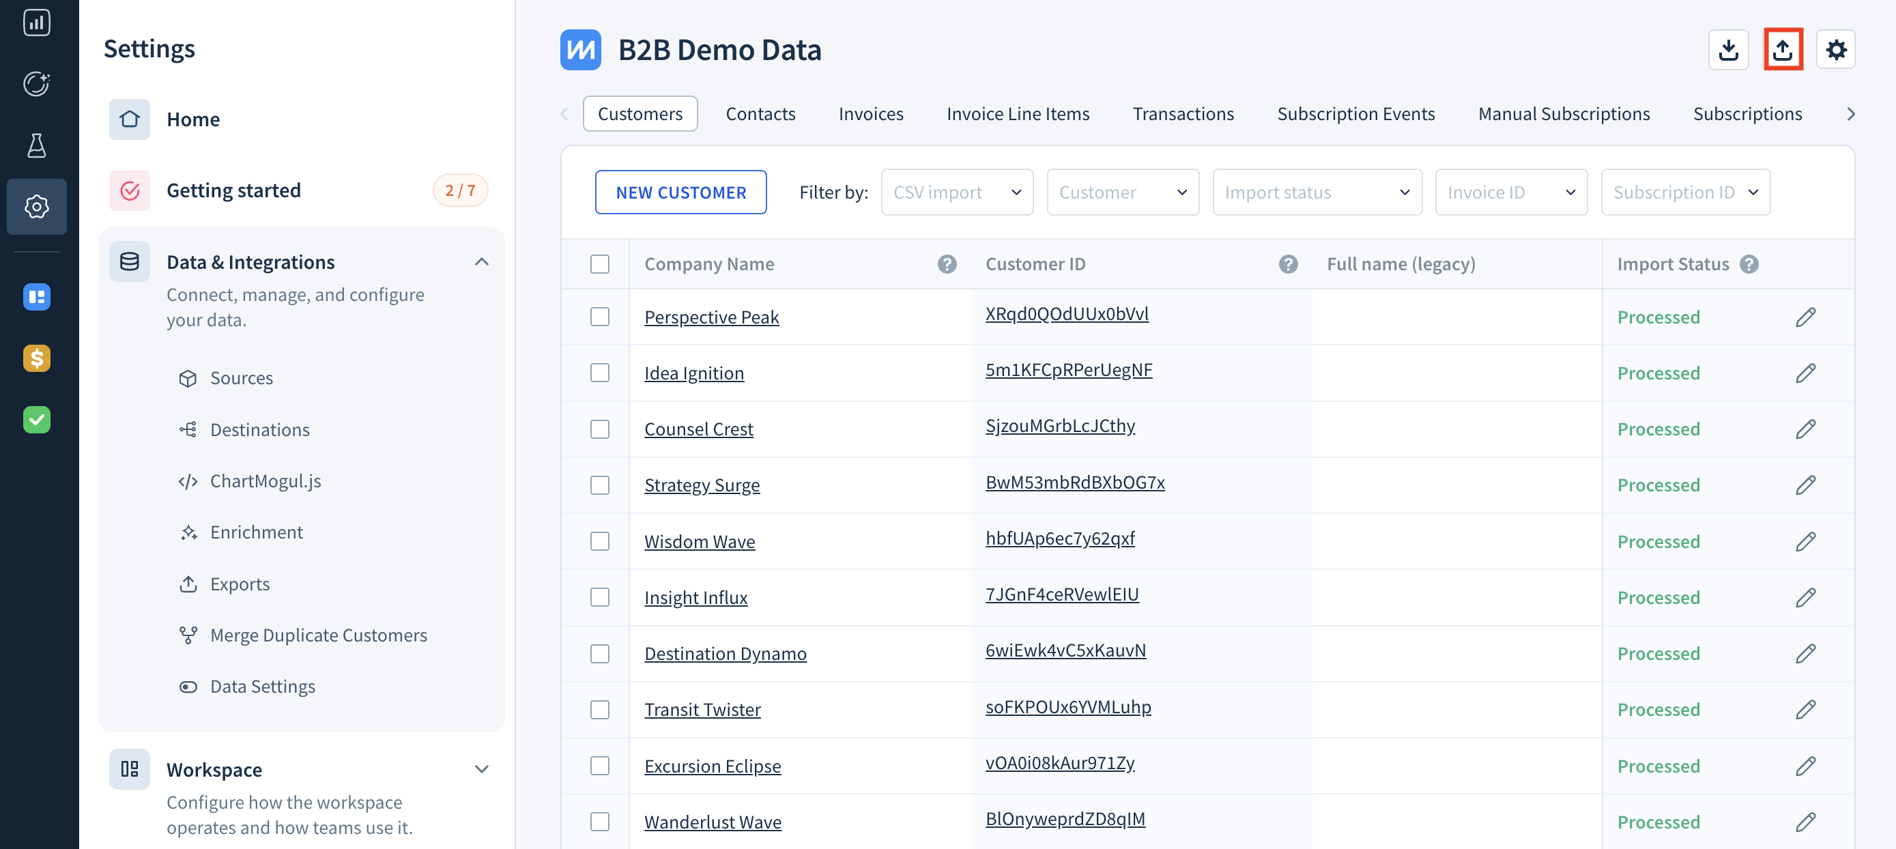Click the sparkle circle icon in sidebar

coord(36,84)
